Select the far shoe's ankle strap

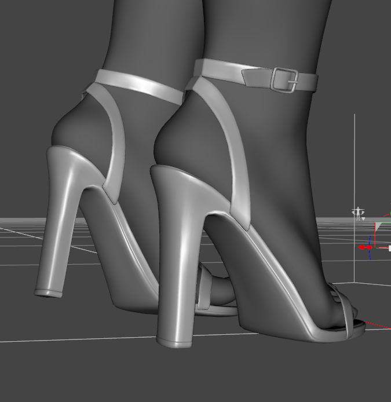coord(138,86)
